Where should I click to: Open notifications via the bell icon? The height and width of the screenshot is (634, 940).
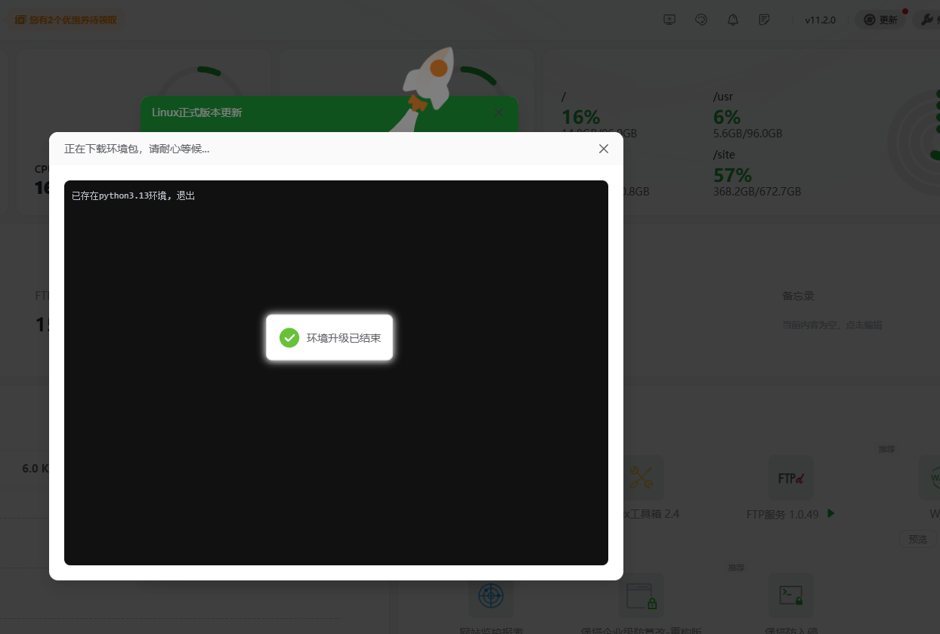(732, 20)
